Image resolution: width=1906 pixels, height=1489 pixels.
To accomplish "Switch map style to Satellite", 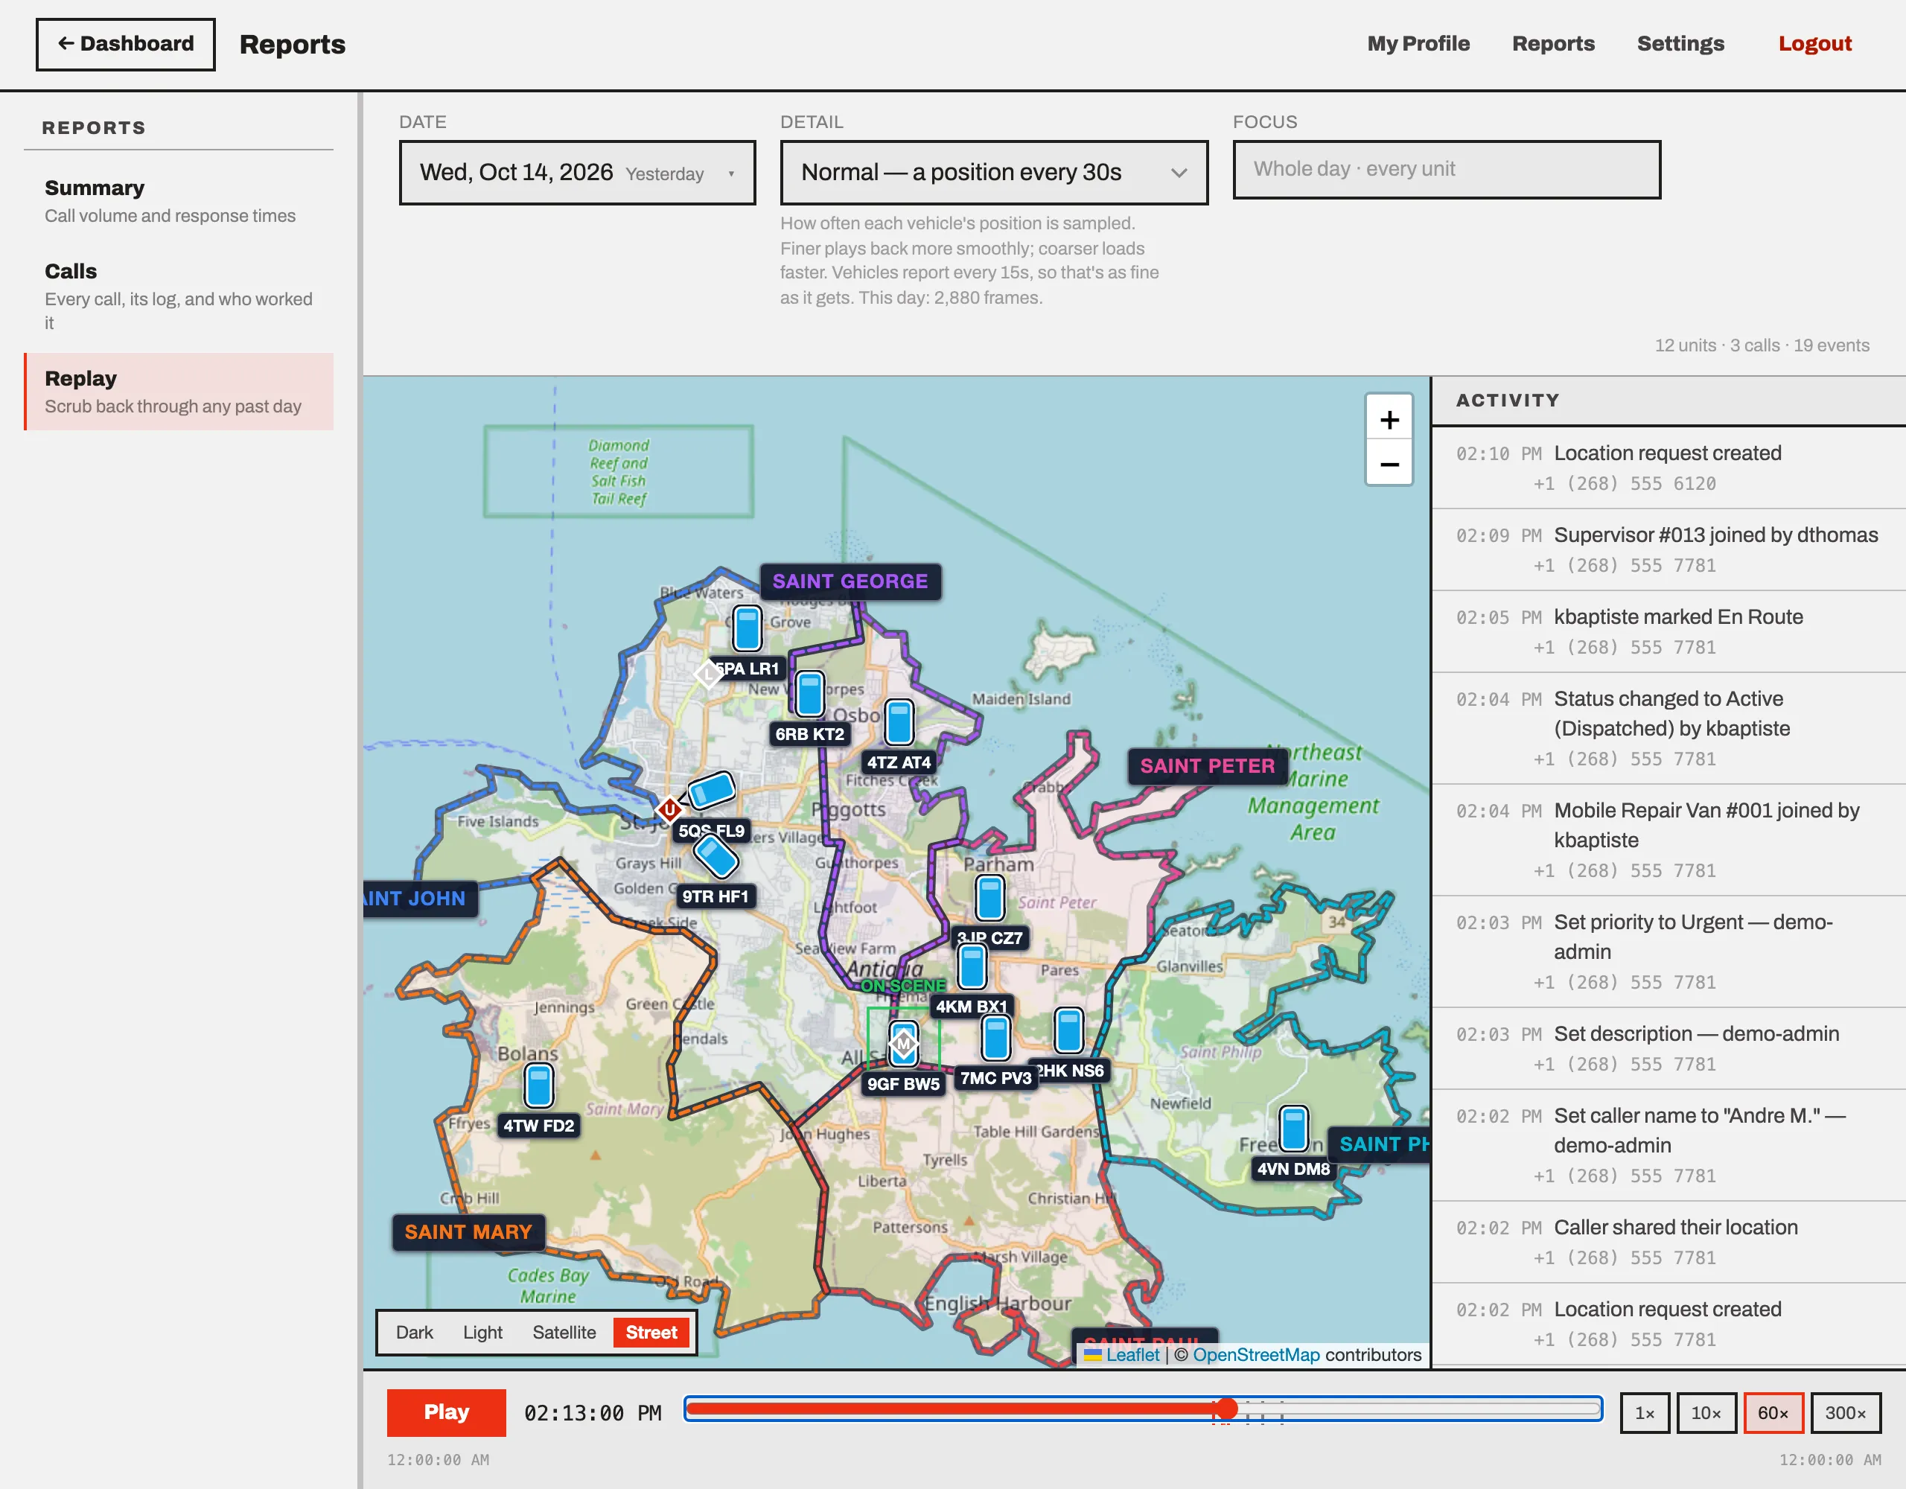I will pos(564,1332).
